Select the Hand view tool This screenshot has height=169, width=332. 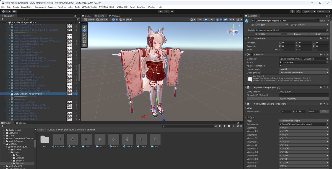84,27
